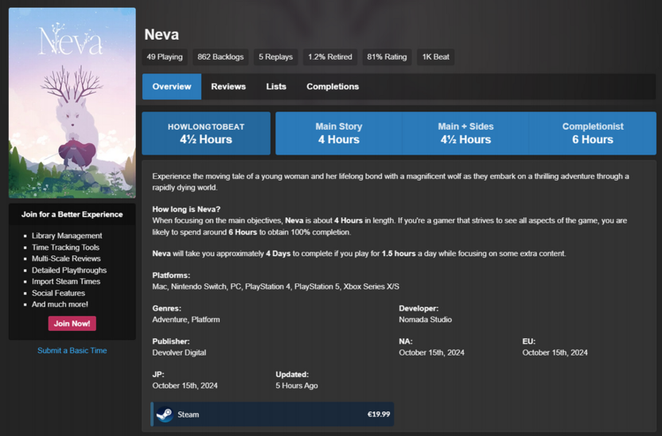Screen dimensions: 662x436
Task: Click the Devolver Digital publisher name
Action: [179, 352]
